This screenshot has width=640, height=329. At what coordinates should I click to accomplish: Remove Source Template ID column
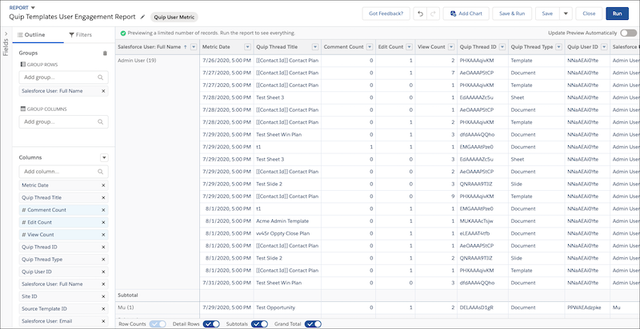(103, 309)
